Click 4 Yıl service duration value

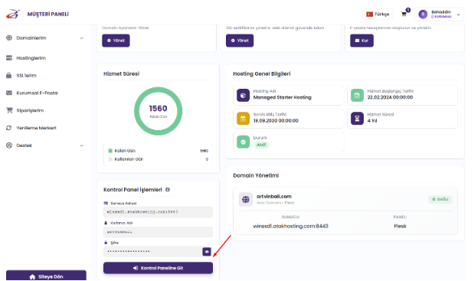point(372,121)
